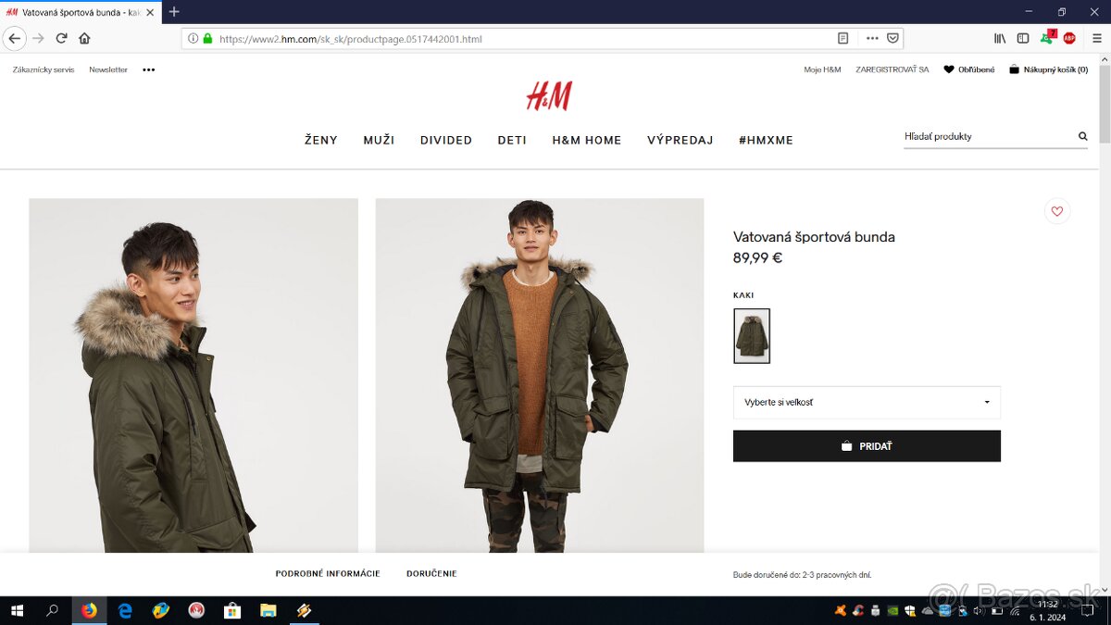Open the shopping bag Nákupný košík
The height and width of the screenshot is (625, 1111).
tap(1048, 69)
